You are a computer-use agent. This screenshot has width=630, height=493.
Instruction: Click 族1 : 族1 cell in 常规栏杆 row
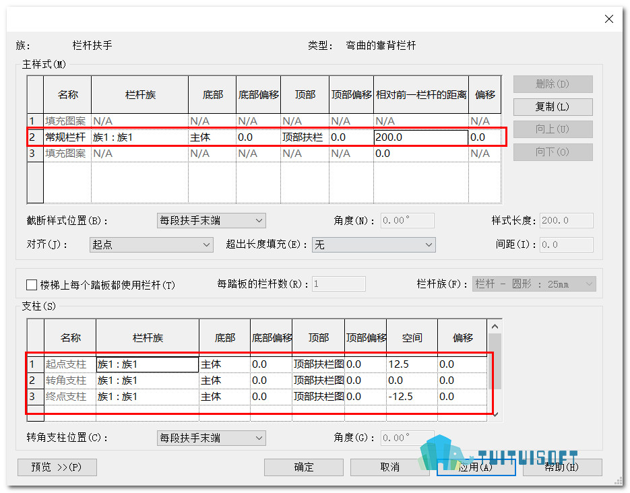(x=139, y=137)
